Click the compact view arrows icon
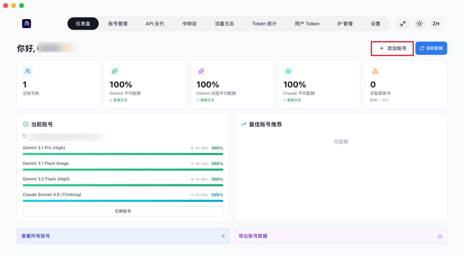The image size is (464, 256). point(403,24)
